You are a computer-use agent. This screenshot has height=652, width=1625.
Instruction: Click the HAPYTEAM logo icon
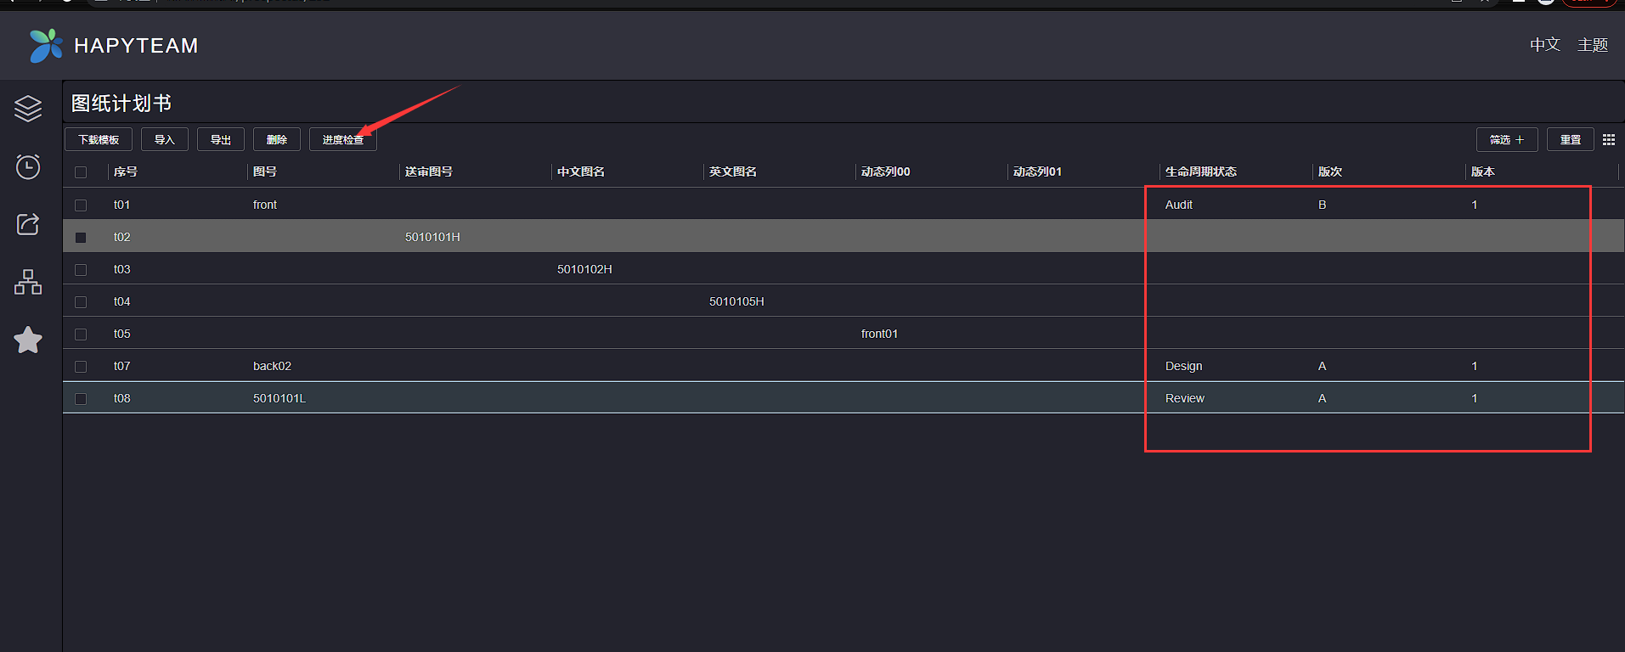pos(46,46)
